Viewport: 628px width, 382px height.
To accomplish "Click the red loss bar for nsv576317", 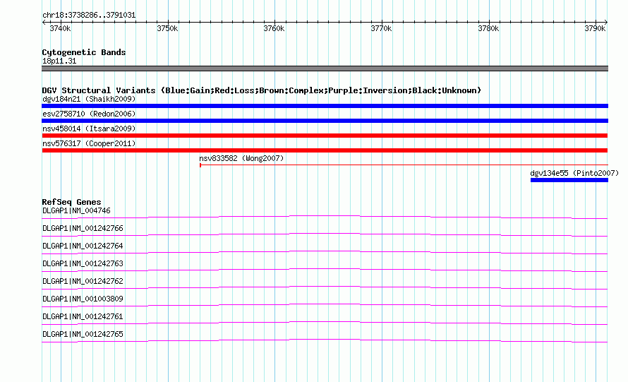I will 325,150.
